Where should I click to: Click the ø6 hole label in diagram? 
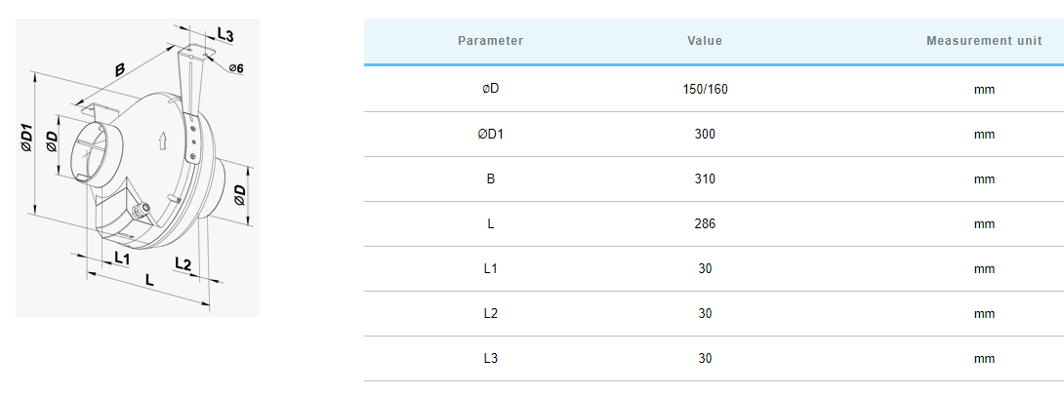(237, 68)
